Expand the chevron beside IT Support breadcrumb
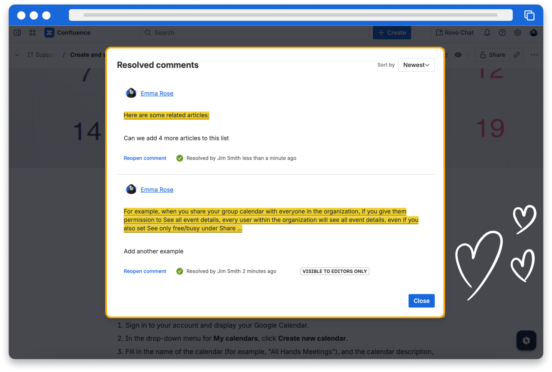 17,55
